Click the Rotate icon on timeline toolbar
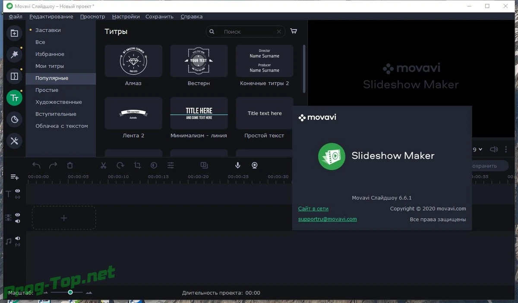The width and height of the screenshot is (518, 303). tap(120, 165)
